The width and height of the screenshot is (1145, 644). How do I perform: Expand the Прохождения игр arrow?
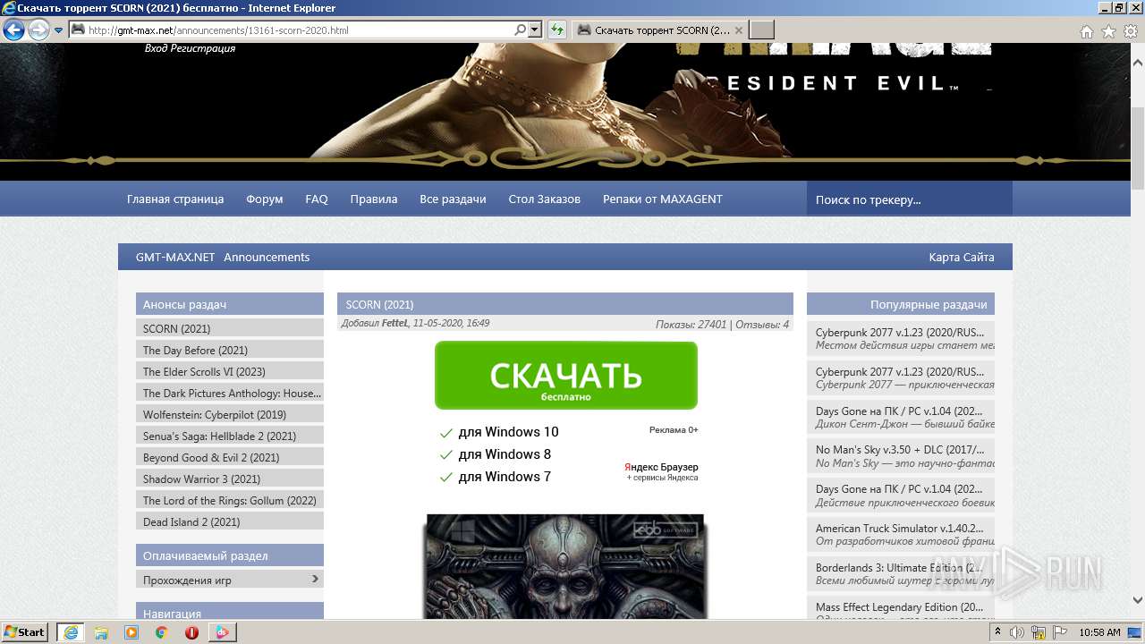pyautogui.click(x=315, y=579)
